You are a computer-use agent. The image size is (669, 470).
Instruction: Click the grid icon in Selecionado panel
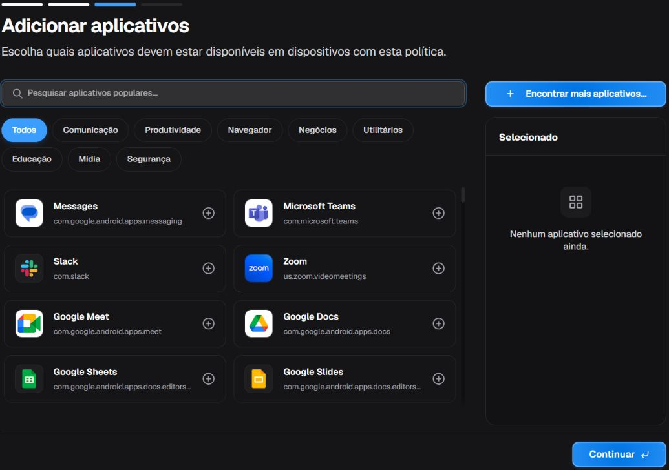pyautogui.click(x=575, y=202)
